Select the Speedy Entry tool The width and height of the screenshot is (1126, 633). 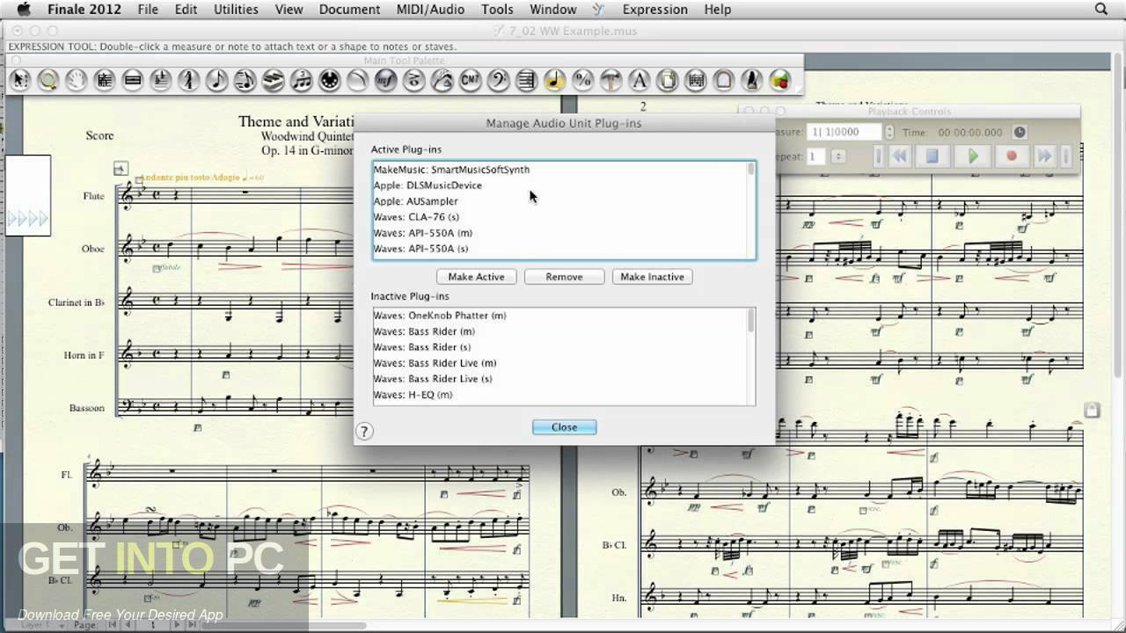(x=245, y=80)
